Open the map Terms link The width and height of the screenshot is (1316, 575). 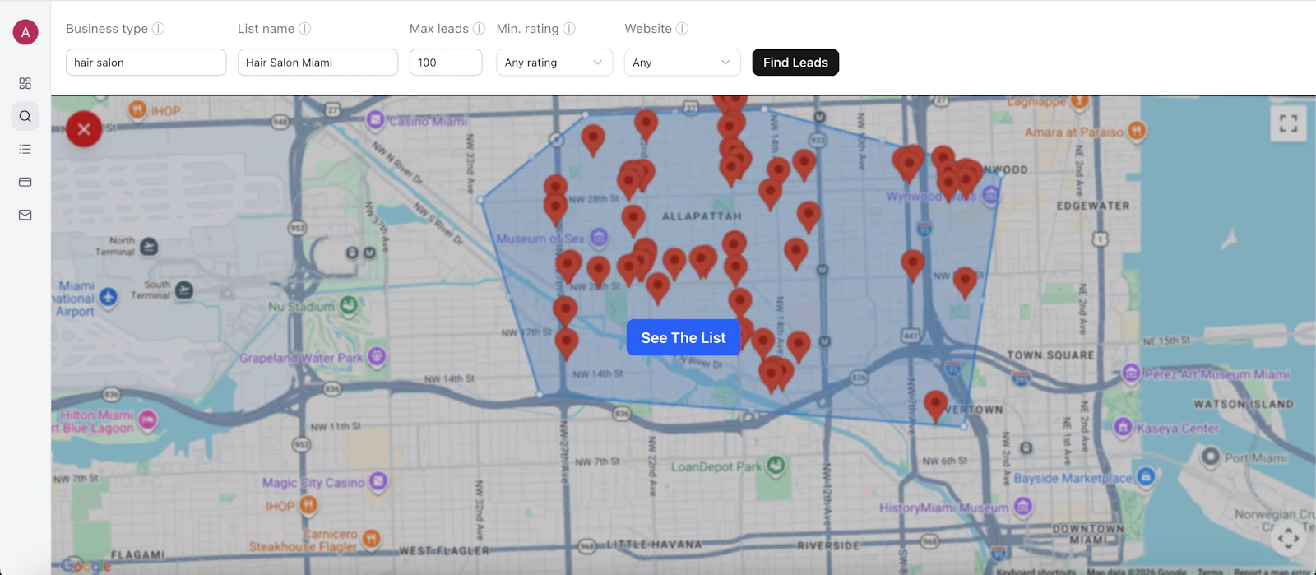[1209, 571]
